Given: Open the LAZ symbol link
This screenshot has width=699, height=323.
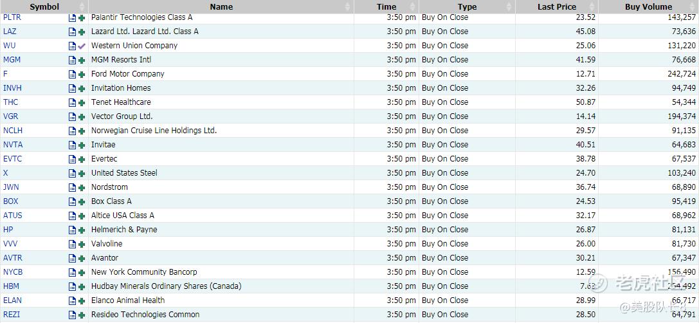Looking at the screenshot, I should tap(10, 32).
